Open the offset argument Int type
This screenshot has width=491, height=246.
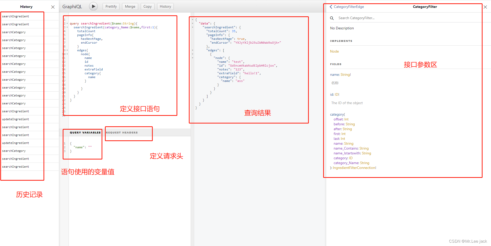click(x=346, y=119)
